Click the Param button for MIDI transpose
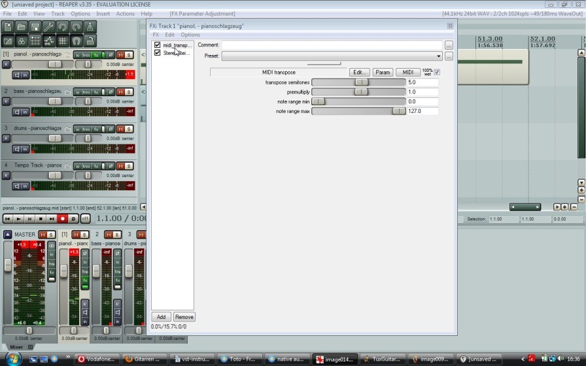 383,72
